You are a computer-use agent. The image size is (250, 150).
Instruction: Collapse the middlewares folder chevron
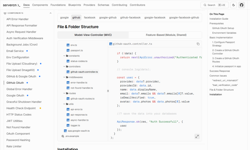point(64,77)
